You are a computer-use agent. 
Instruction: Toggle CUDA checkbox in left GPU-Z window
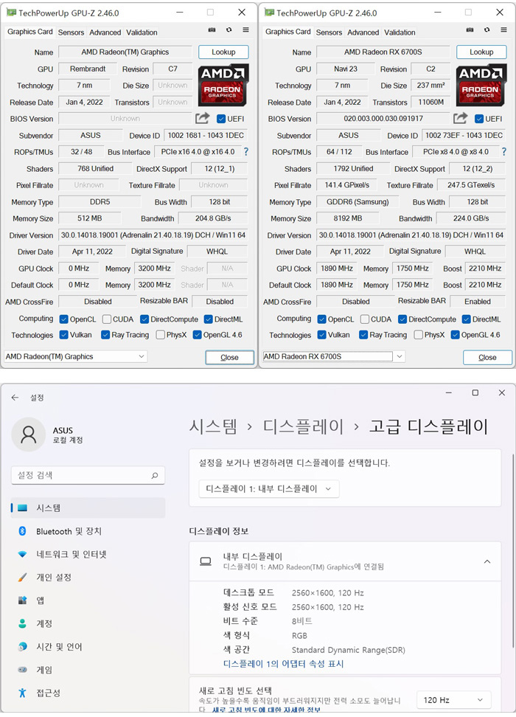point(107,319)
